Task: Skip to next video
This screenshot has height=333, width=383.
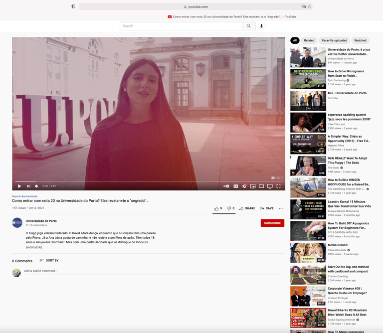Action: 28,186
